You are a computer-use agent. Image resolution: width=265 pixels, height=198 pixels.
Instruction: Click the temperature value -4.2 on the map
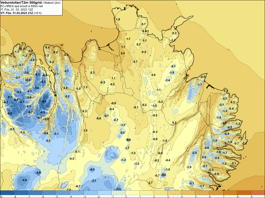point(6,102)
